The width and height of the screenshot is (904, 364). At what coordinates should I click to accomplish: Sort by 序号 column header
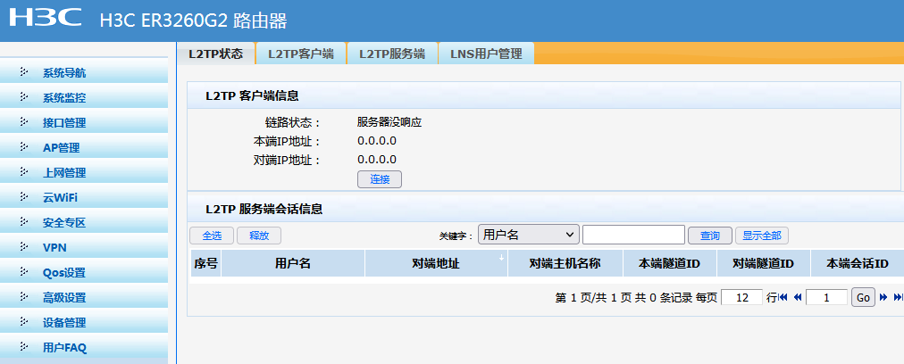coord(205,264)
